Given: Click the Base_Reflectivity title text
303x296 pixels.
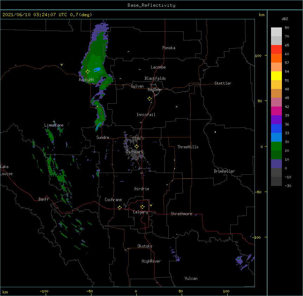Looking at the screenshot, I should (x=151, y=5).
